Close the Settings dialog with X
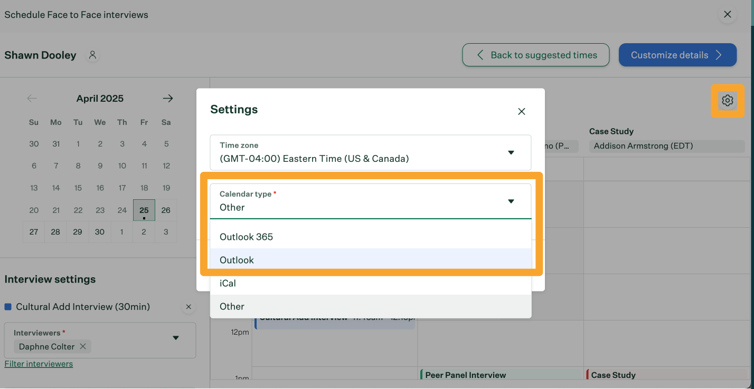This screenshot has height=389, width=754. [x=521, y=111]
